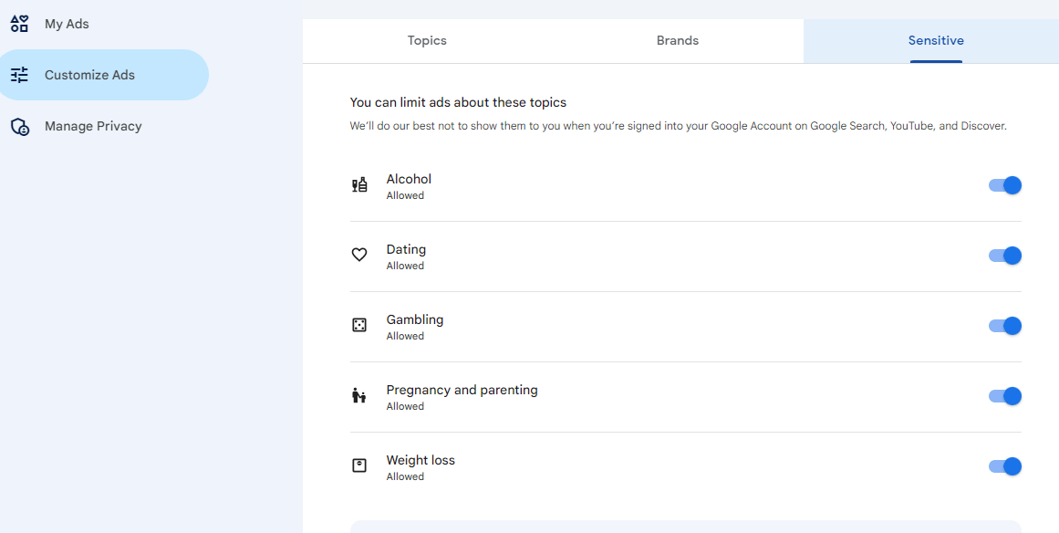Switch to the Topics tab
This screenshot has width=1059, height=533.
pos(427,40)
